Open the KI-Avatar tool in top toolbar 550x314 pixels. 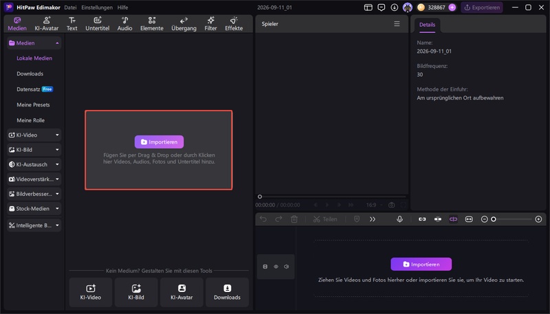[x=47, y=24]
